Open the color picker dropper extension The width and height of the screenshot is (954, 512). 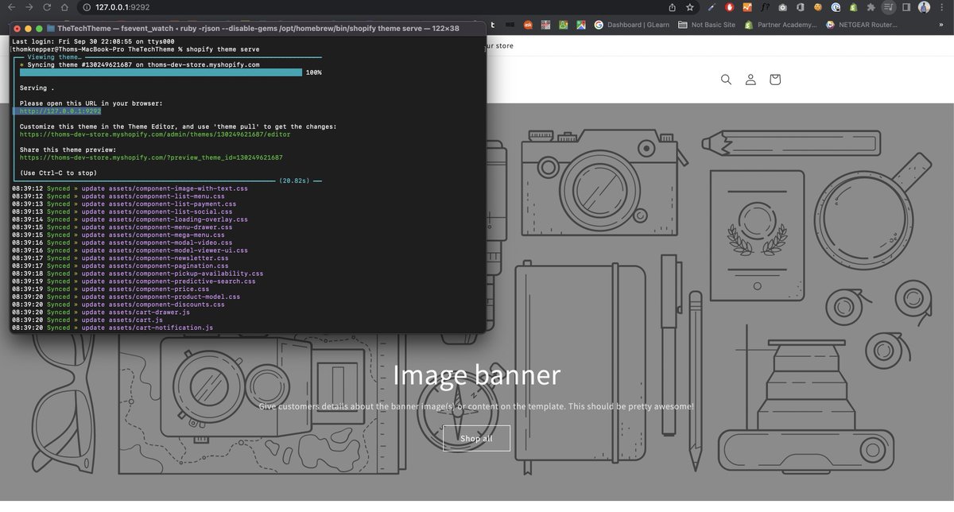click(712, 7)
